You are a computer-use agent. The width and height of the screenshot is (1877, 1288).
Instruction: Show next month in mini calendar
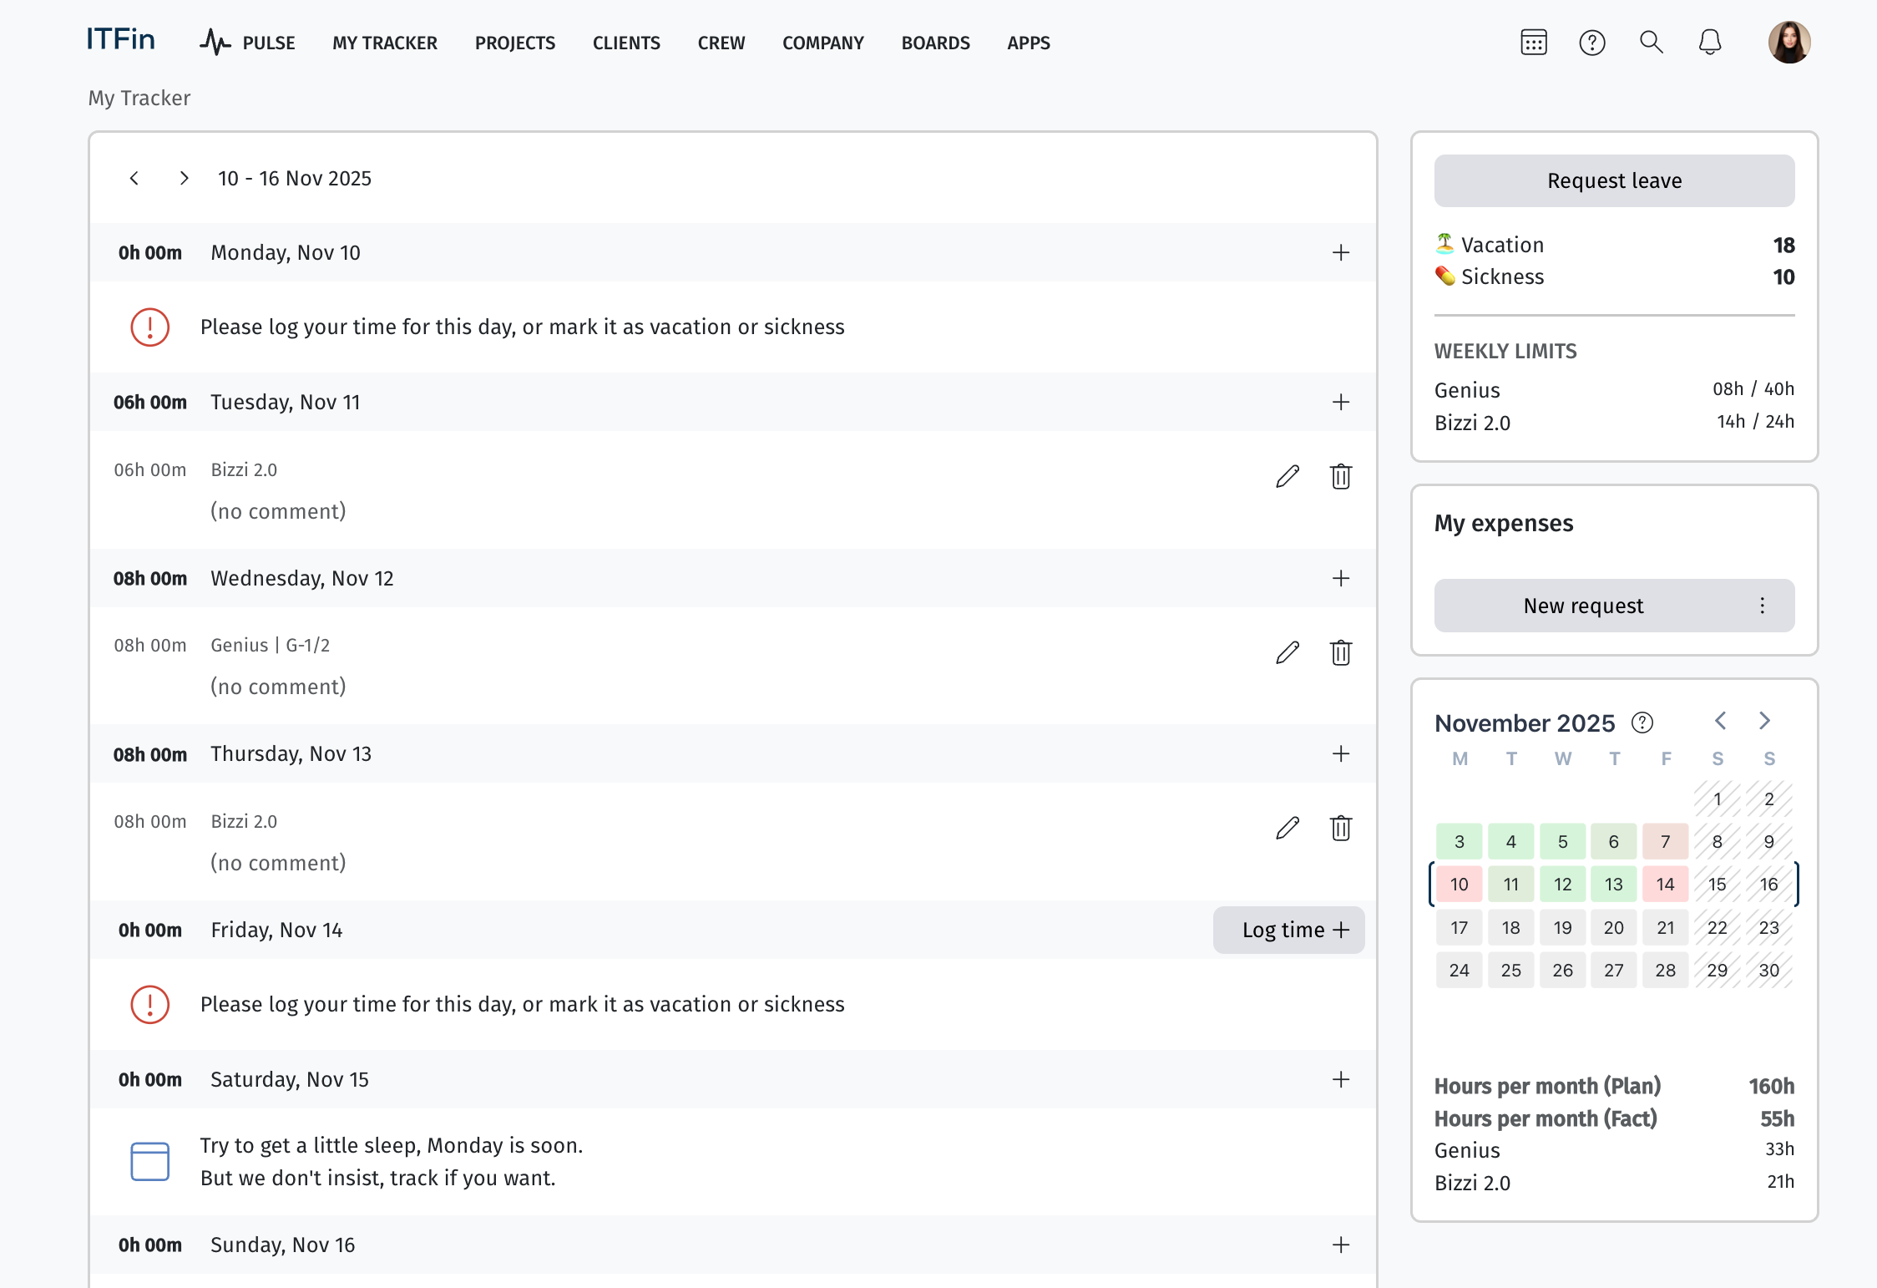(x=1763, y=721)
